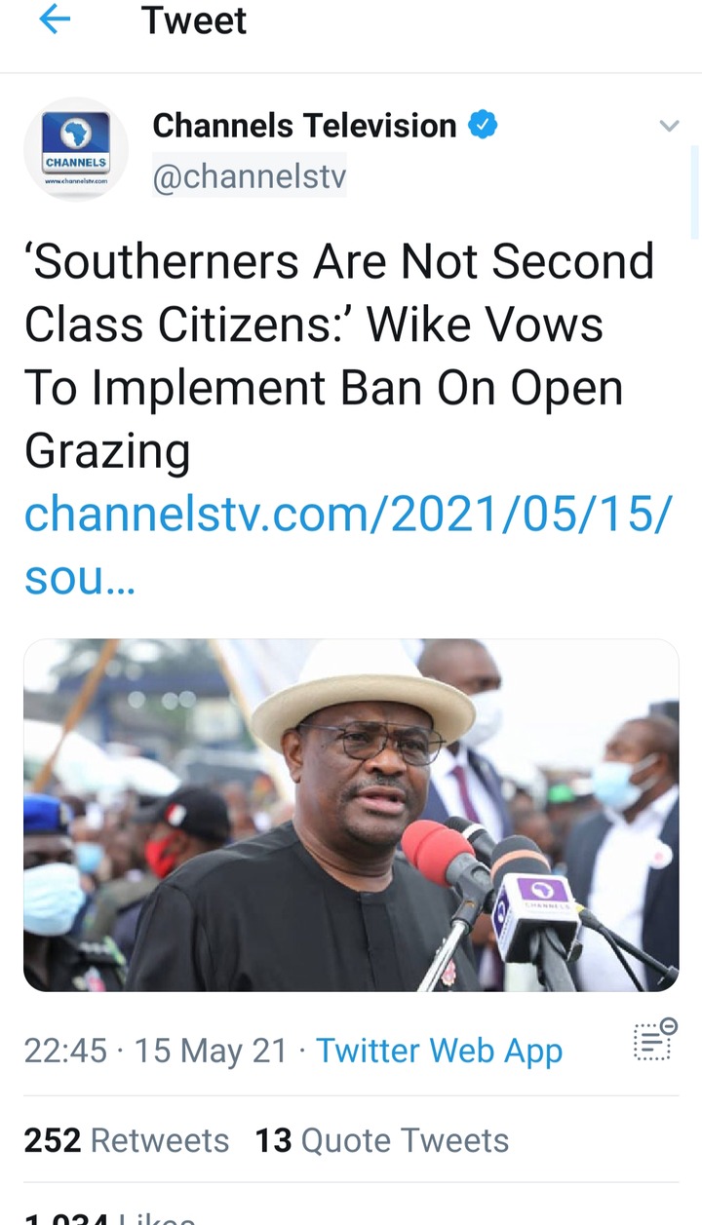Go back using the left arrow icon
Image resolution: width=702 pixels, height=1225 pixels.
(x=55, y=20)
